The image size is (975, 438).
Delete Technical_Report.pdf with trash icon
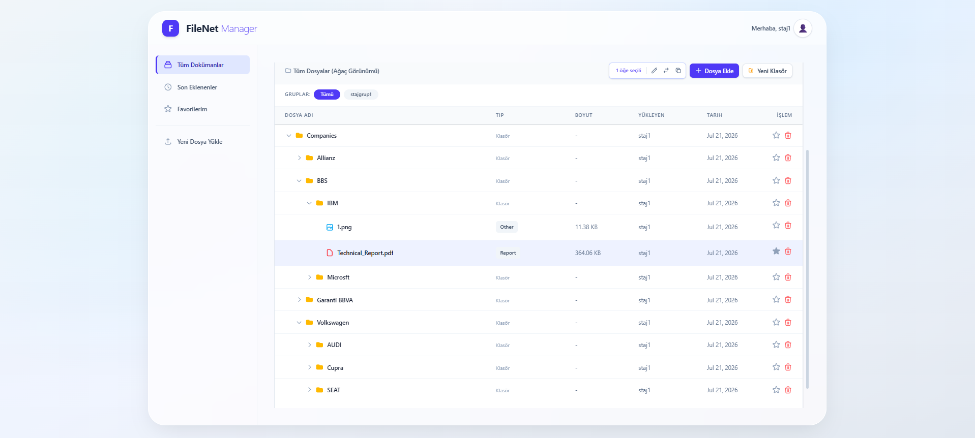click(788, 251)
